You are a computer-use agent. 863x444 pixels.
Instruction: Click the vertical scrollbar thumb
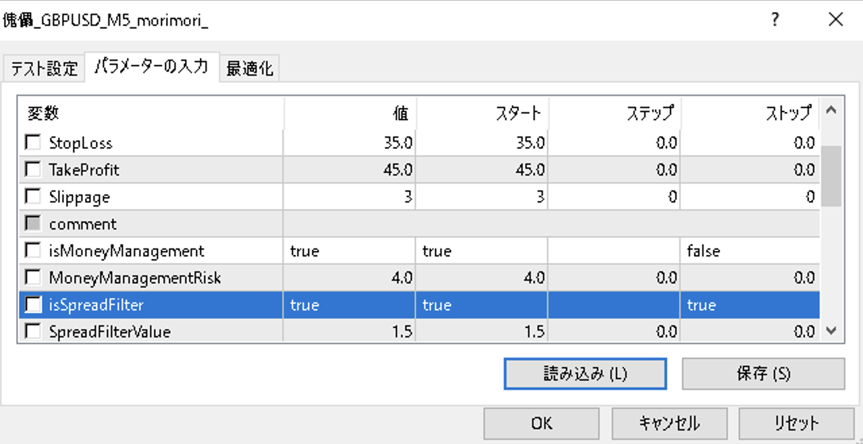(x=831, y=175)
